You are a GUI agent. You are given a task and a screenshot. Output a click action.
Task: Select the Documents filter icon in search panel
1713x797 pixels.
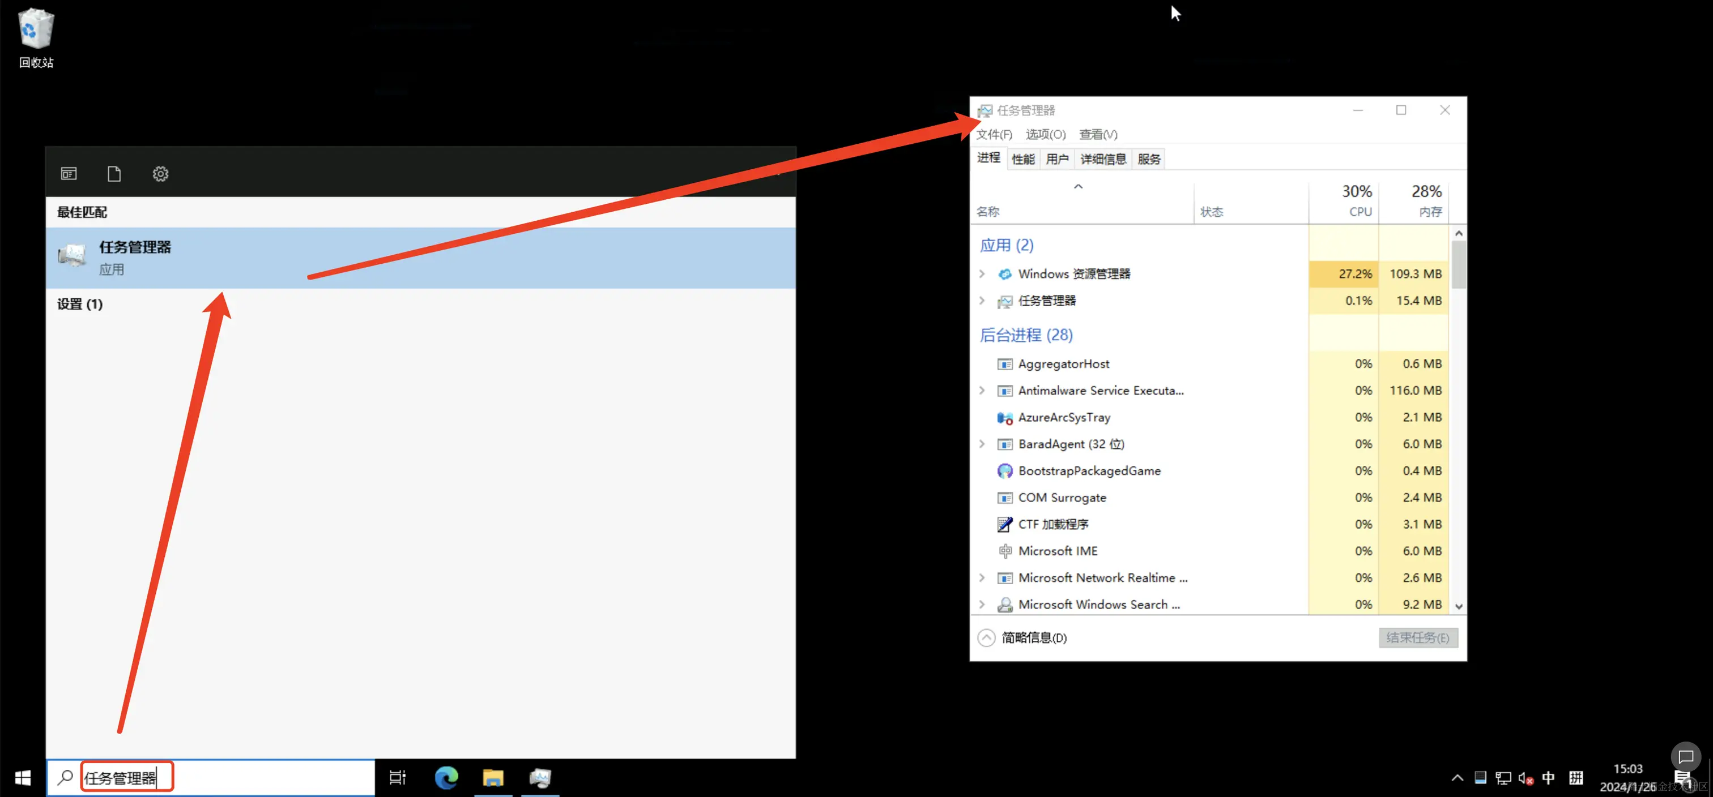114,173
